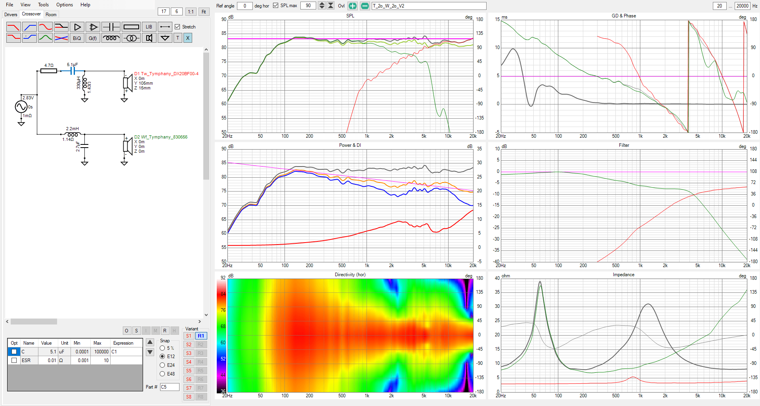Click the green minus overlay button

click(365, 6)
